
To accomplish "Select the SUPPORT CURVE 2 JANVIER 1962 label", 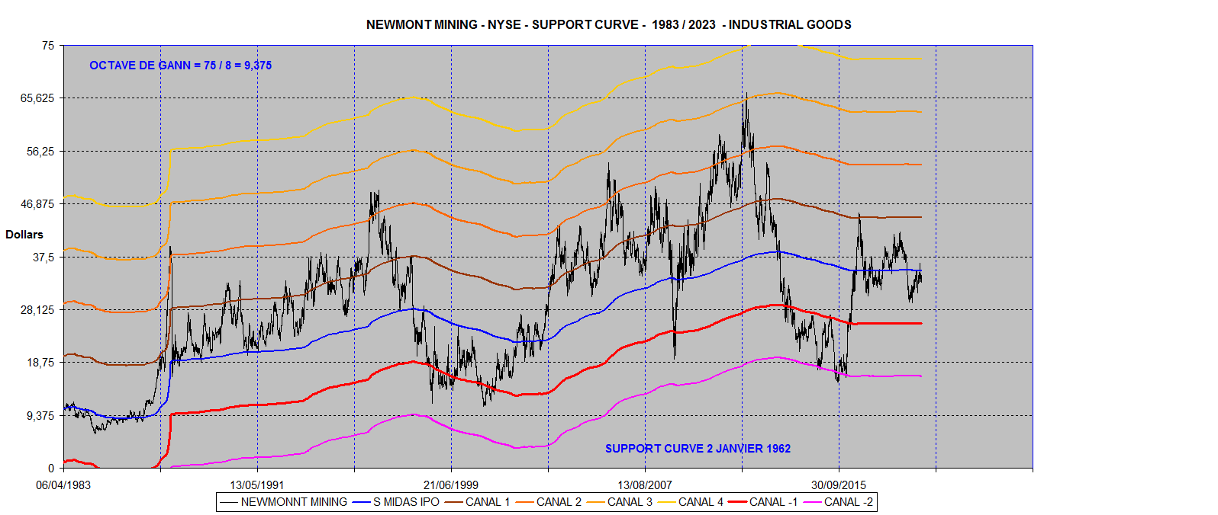I will [698, 449].
